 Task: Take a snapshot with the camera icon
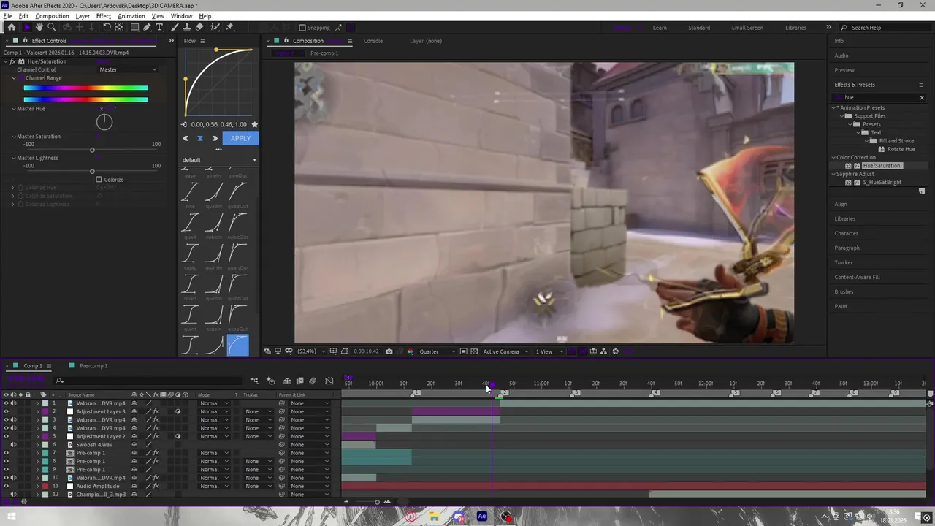coord(389,351)
